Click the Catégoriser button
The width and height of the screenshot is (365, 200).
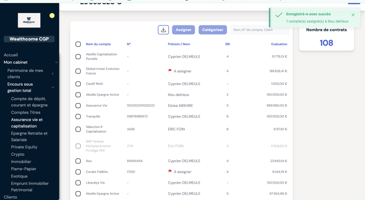point(213,30)
